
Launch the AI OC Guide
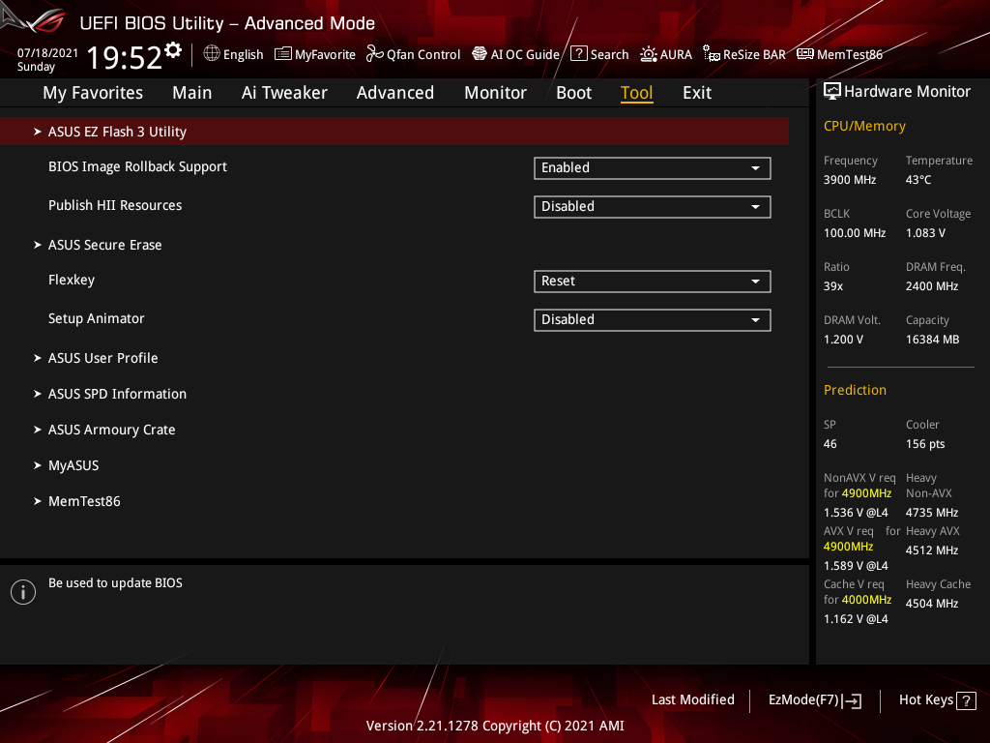point(515,54)
